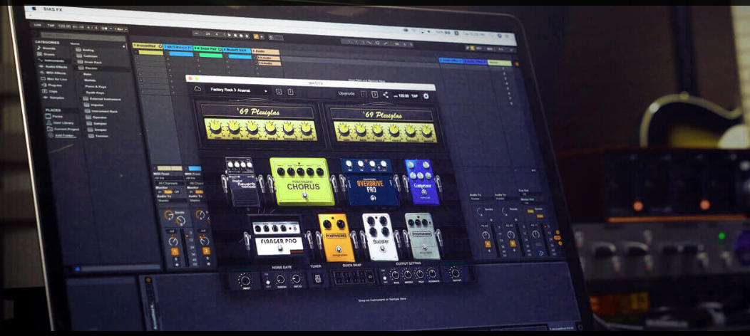Click the Ableton play button
Image resolution: width=750 pixels, height=336 pixels.
230,34
